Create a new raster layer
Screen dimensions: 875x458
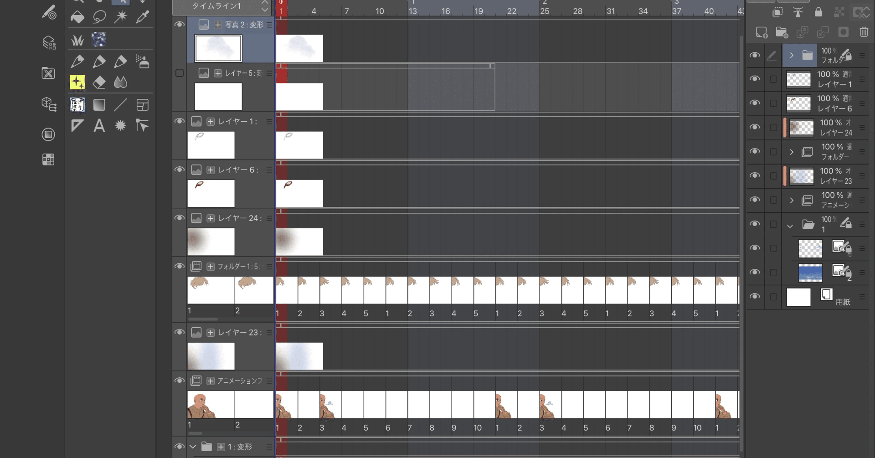(x=762, y=32)
